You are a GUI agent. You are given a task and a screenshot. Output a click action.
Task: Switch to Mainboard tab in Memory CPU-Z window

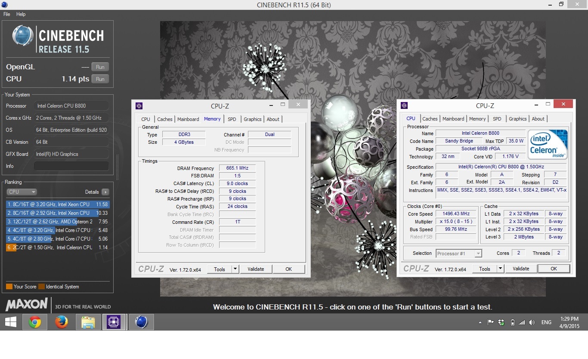[x=188, y=119]
